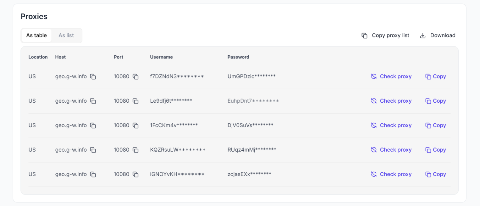This screenshot has height=206, width=480.
Task: Switch to the As list view
Action: 66,36
